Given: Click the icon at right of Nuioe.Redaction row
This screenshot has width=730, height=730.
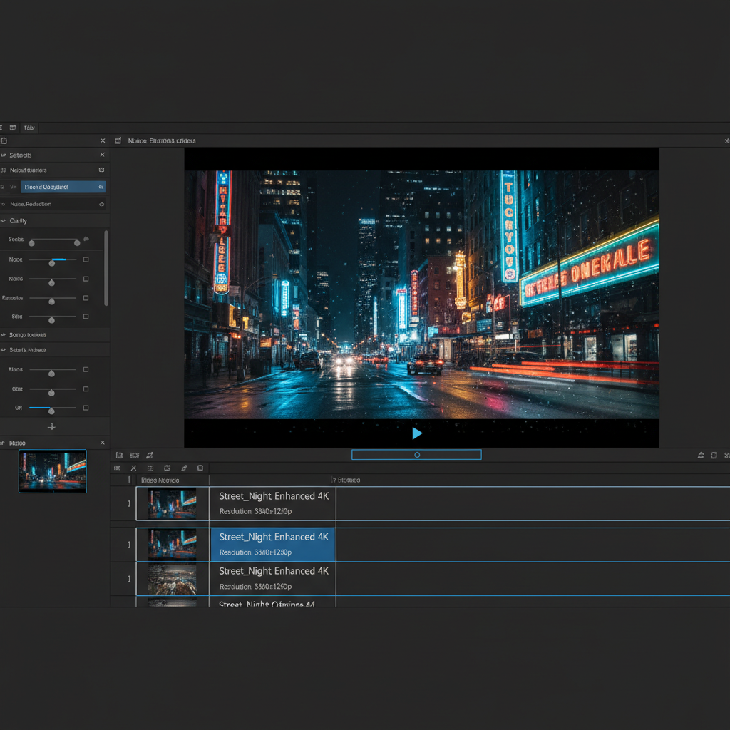Looking at the screenshot, I should (101, 204).
